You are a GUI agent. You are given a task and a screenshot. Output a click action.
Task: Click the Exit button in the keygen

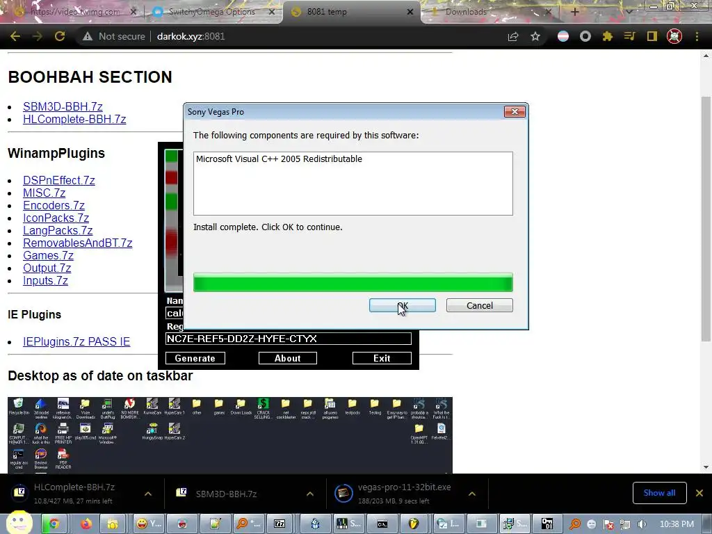[382, 358]
